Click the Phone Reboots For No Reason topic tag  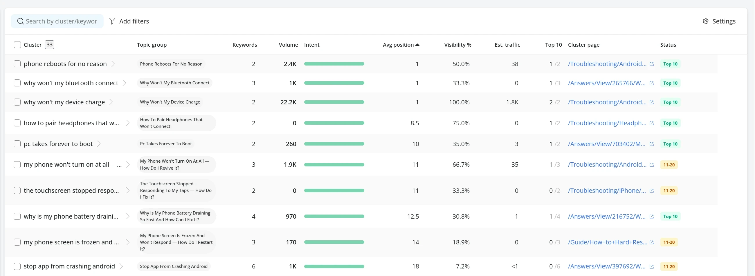click(x=171, y=64)
